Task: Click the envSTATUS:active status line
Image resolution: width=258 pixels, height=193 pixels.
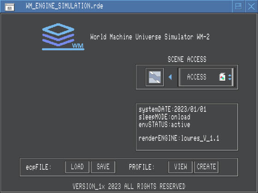Action: pos(164,125)
